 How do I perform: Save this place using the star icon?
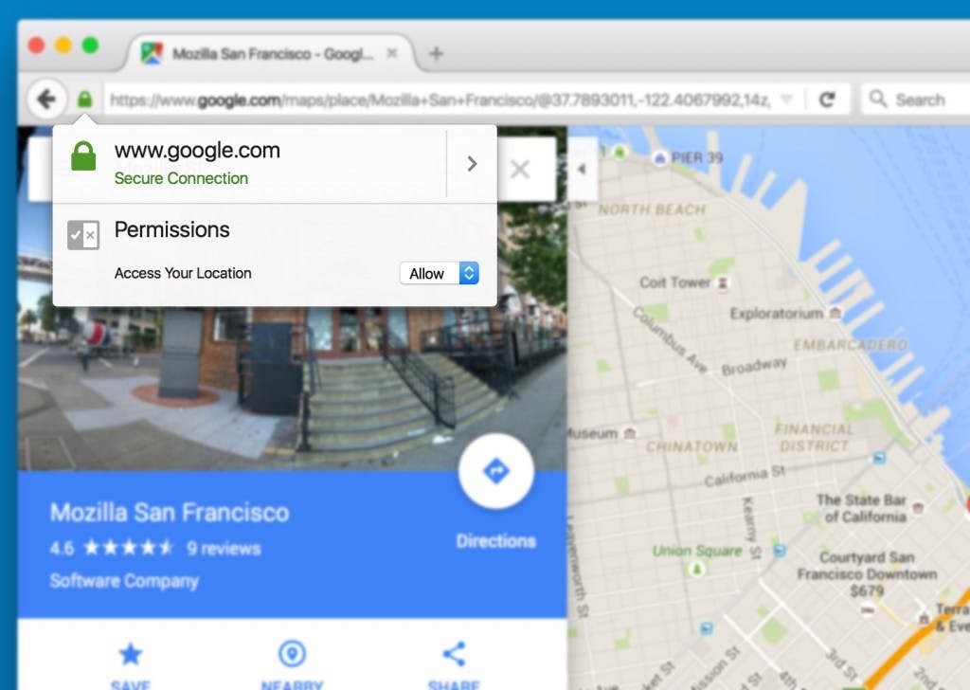tap(130, 653)
